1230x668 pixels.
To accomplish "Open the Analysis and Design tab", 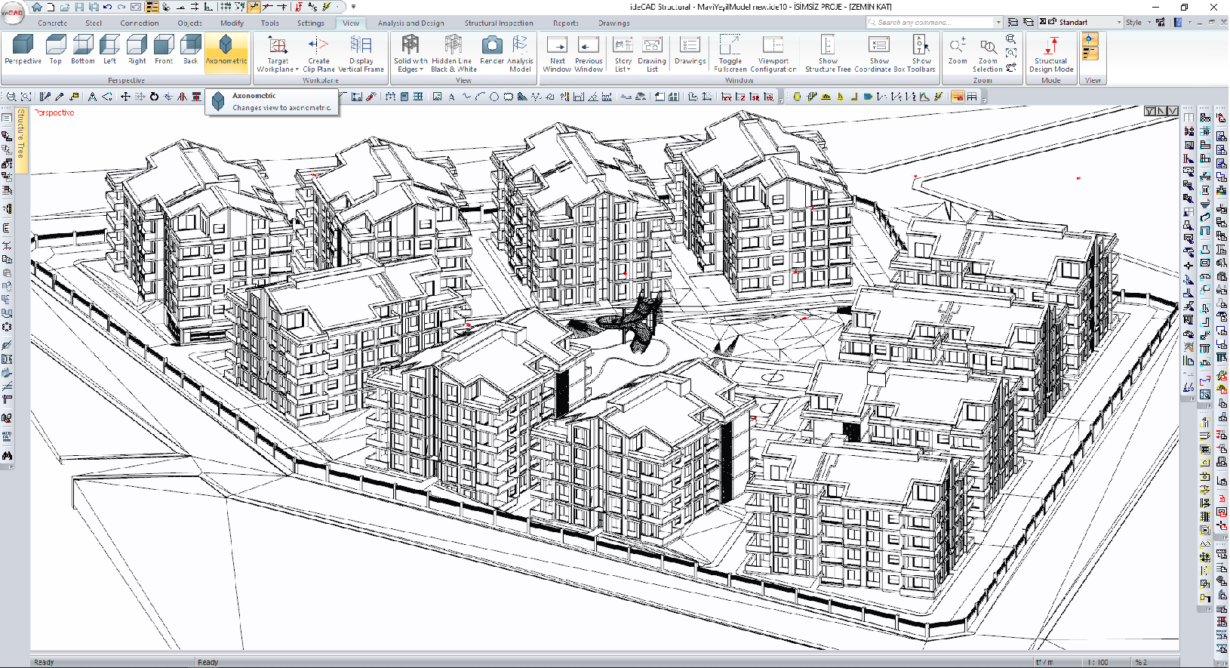I will [x=411, y=23].
